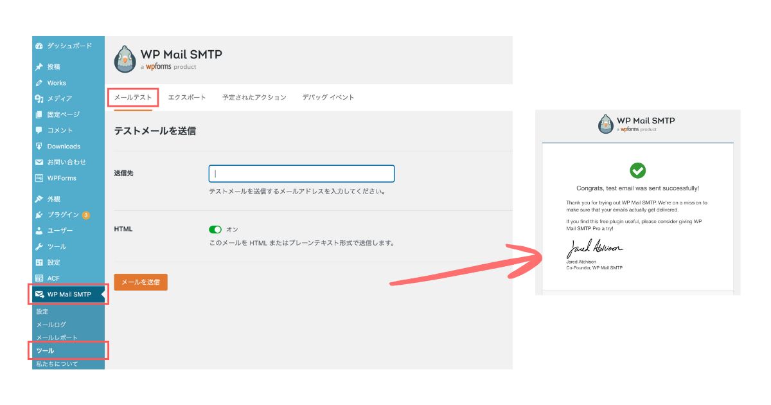Click the handwritten Jared Atchison signature

594,249
